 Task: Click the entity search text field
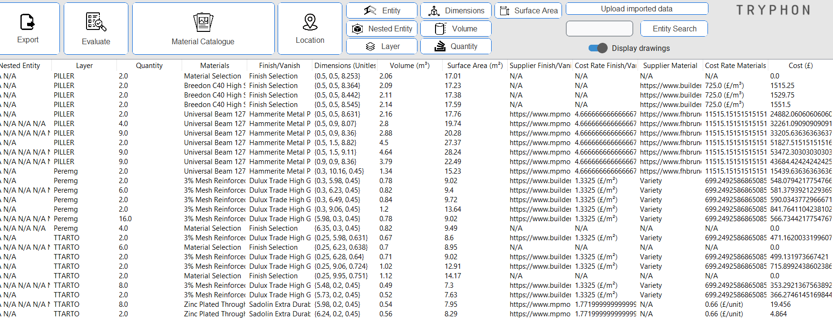[x=599, y=29]
